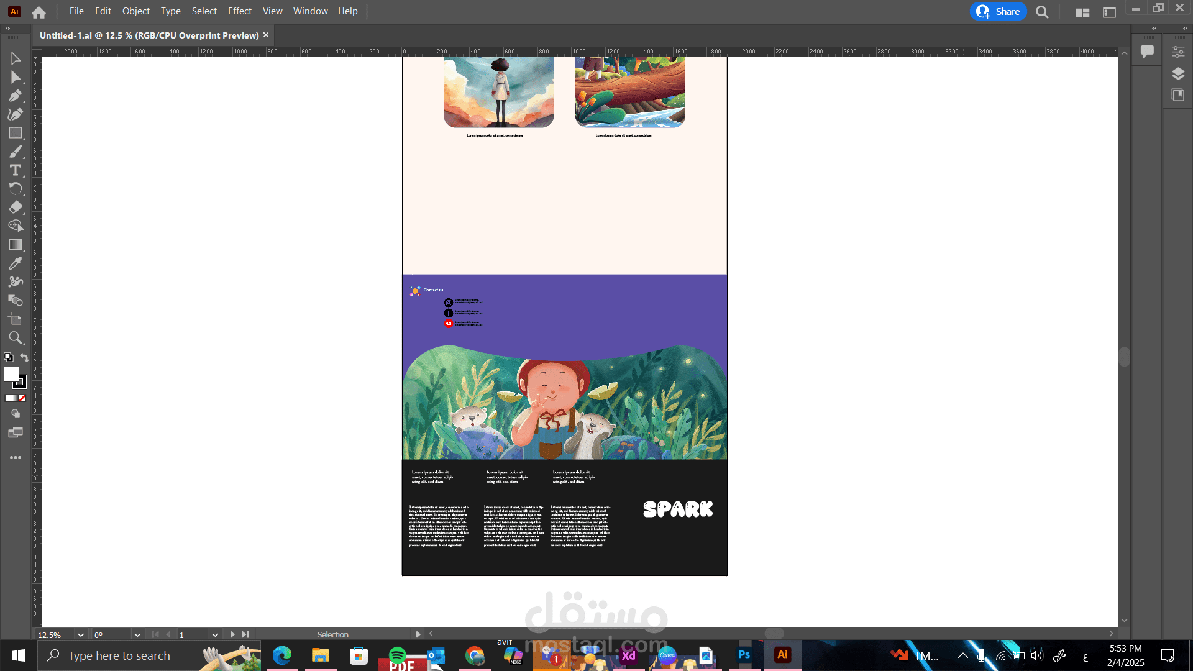Swap fill and stroke colors
Viewport: 1193px width, 671px height.
[x=24, y=357]
